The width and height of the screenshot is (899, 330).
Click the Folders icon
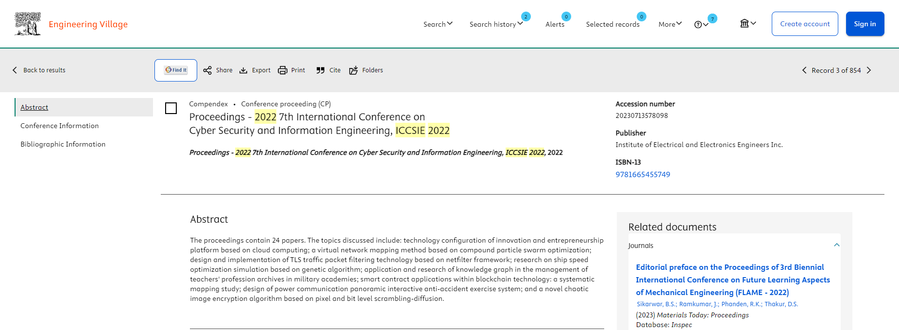click(x=354, y=70)
